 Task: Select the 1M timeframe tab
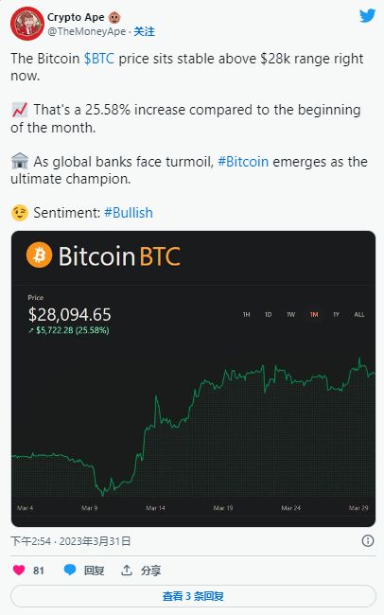[314, 314]
